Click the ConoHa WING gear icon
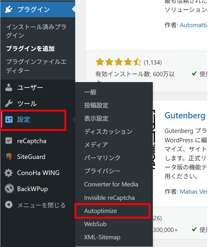This screenshot has width=215, height=247. [x=9, y=173]
